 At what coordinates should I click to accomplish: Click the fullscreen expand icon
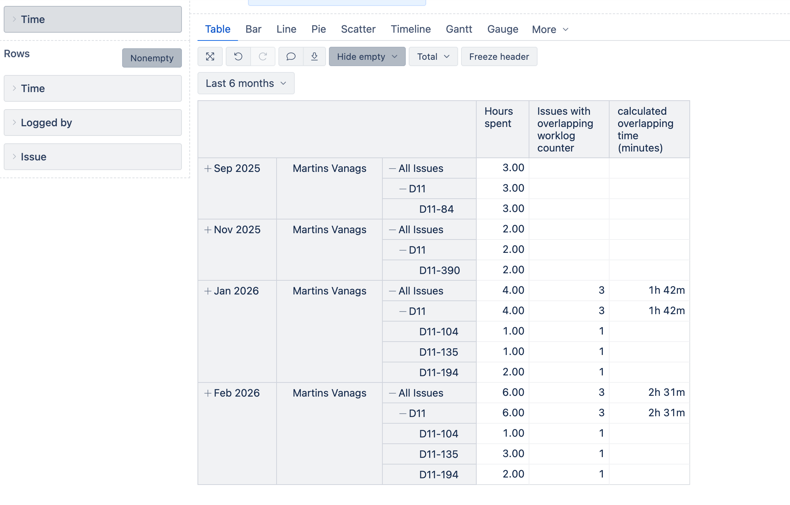click(x=210, y=56)
